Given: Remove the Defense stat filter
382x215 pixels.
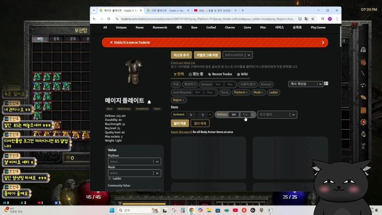Looking at the screenshot, I should point(253,115).
